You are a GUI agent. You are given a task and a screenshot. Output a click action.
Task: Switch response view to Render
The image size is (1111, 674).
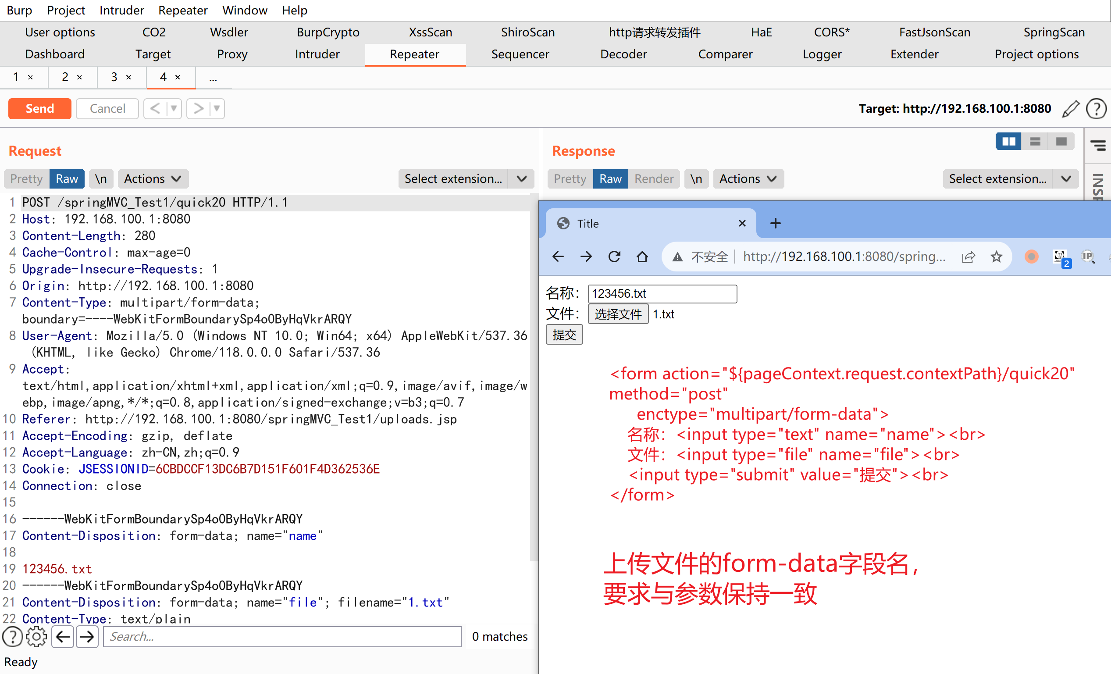coord(653,179)
